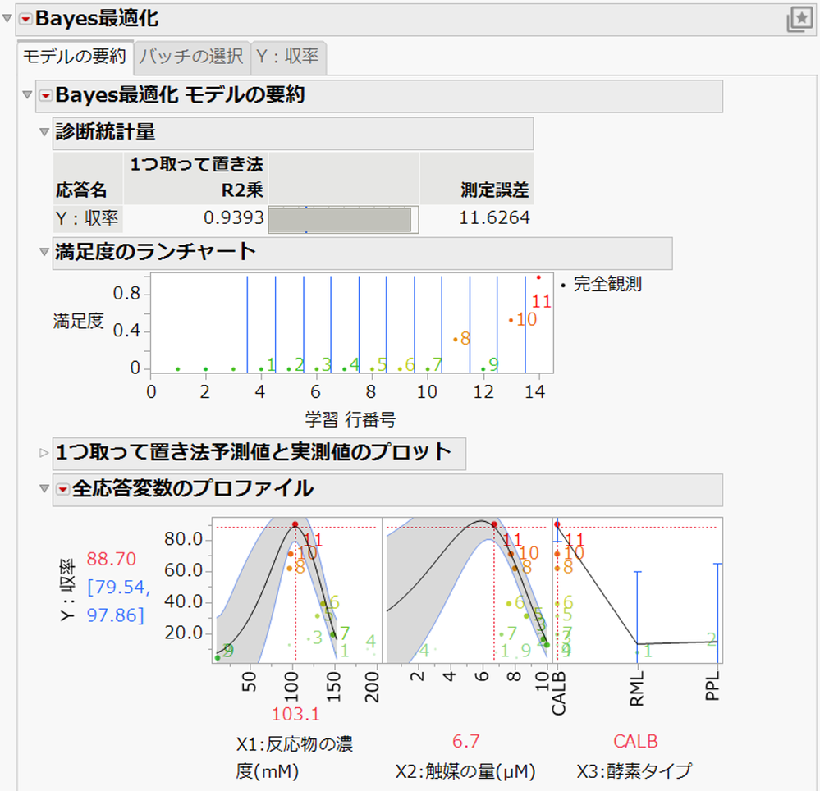820x791 pixels.
Task: Click red point 11 in run chart
Action: coord(538,277)
